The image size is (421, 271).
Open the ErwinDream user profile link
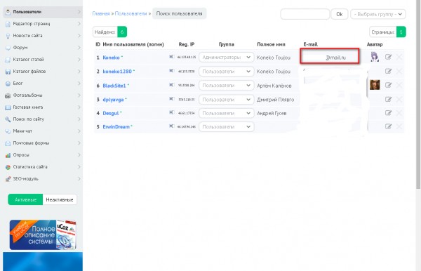click(x=116, y=127)
